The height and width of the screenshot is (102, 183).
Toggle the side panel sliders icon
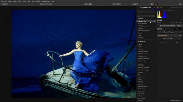click(x=156, y=4)
